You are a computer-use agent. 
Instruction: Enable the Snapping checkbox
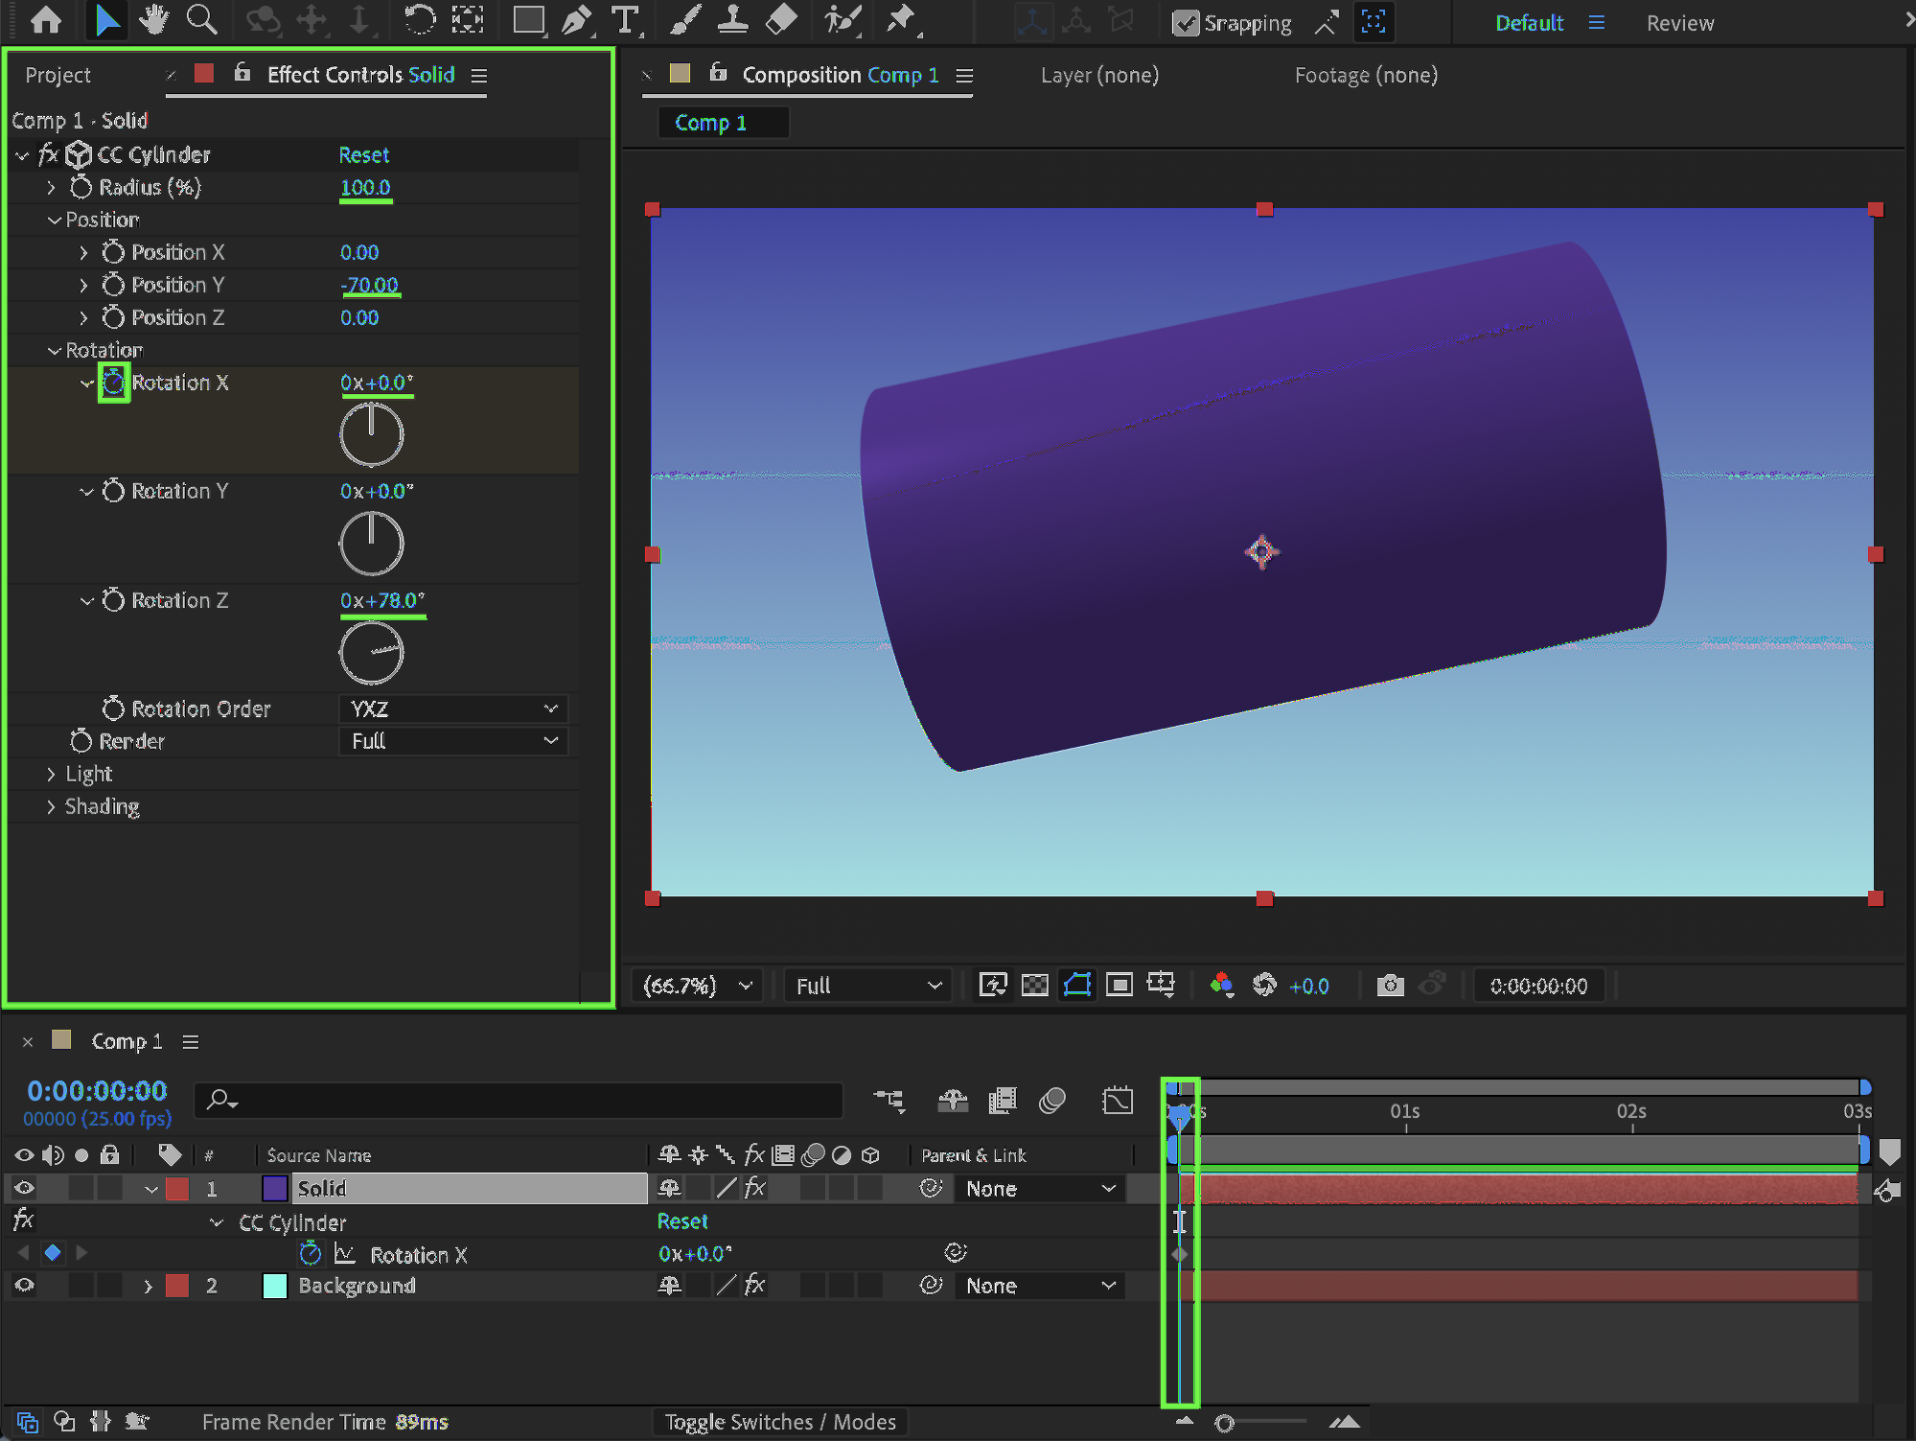(x=1186, y=23)
